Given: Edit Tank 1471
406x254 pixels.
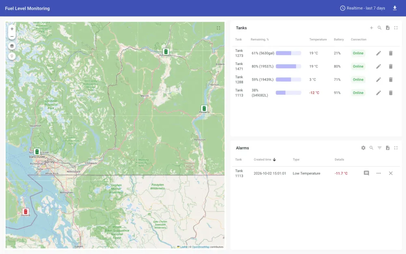Looking at the screenshot, I should click(x=378, y=66).
